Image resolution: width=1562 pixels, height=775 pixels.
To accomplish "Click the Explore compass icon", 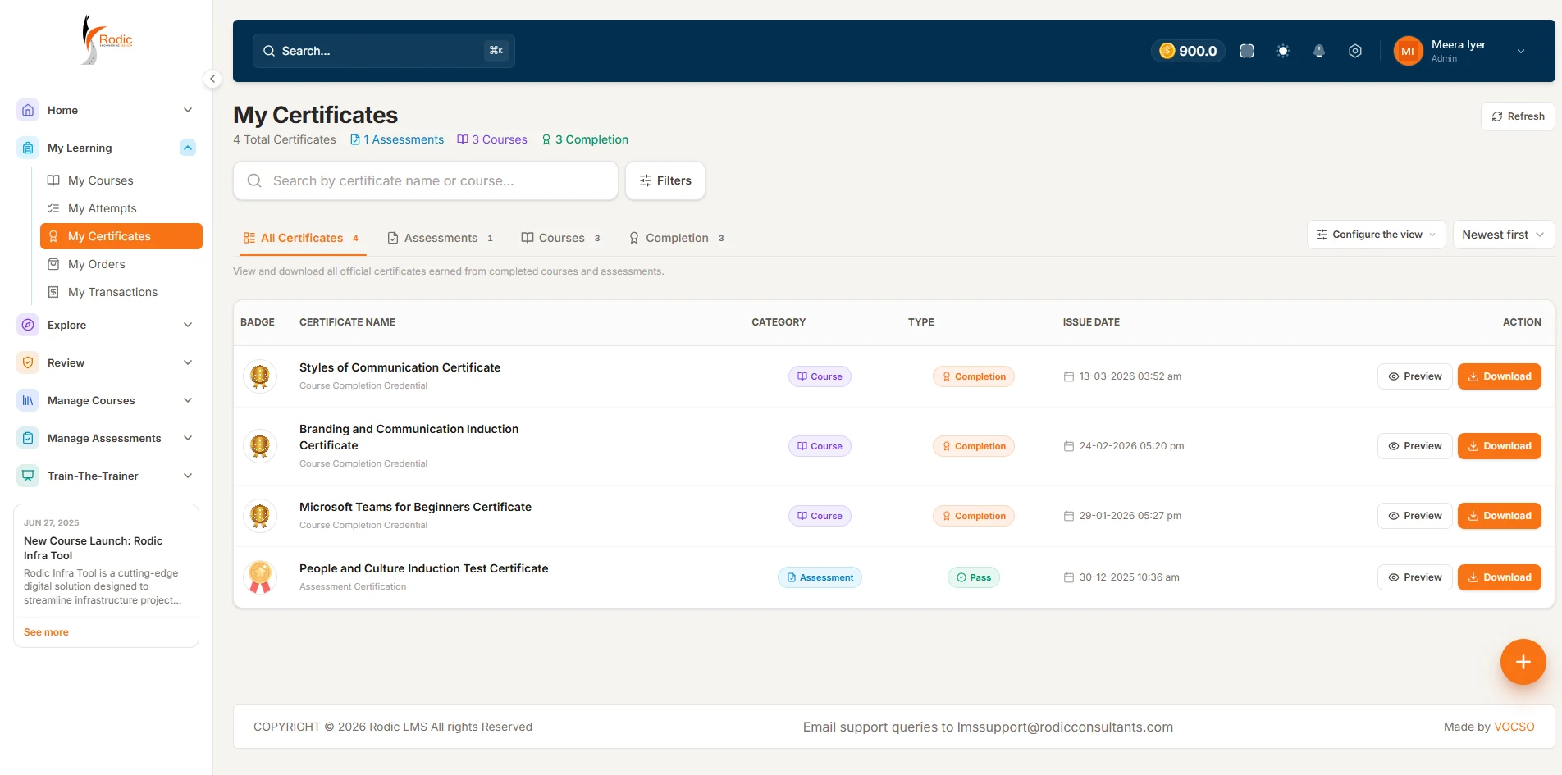I will click(x=28, y=325).
